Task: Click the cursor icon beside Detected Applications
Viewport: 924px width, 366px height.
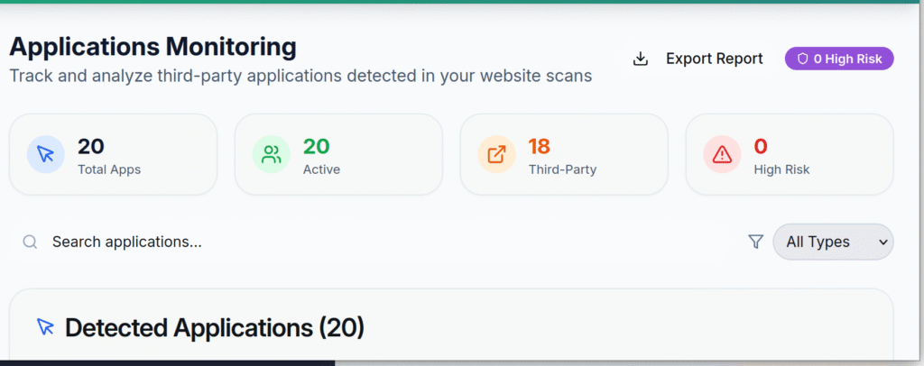Action: coord(46,327)
